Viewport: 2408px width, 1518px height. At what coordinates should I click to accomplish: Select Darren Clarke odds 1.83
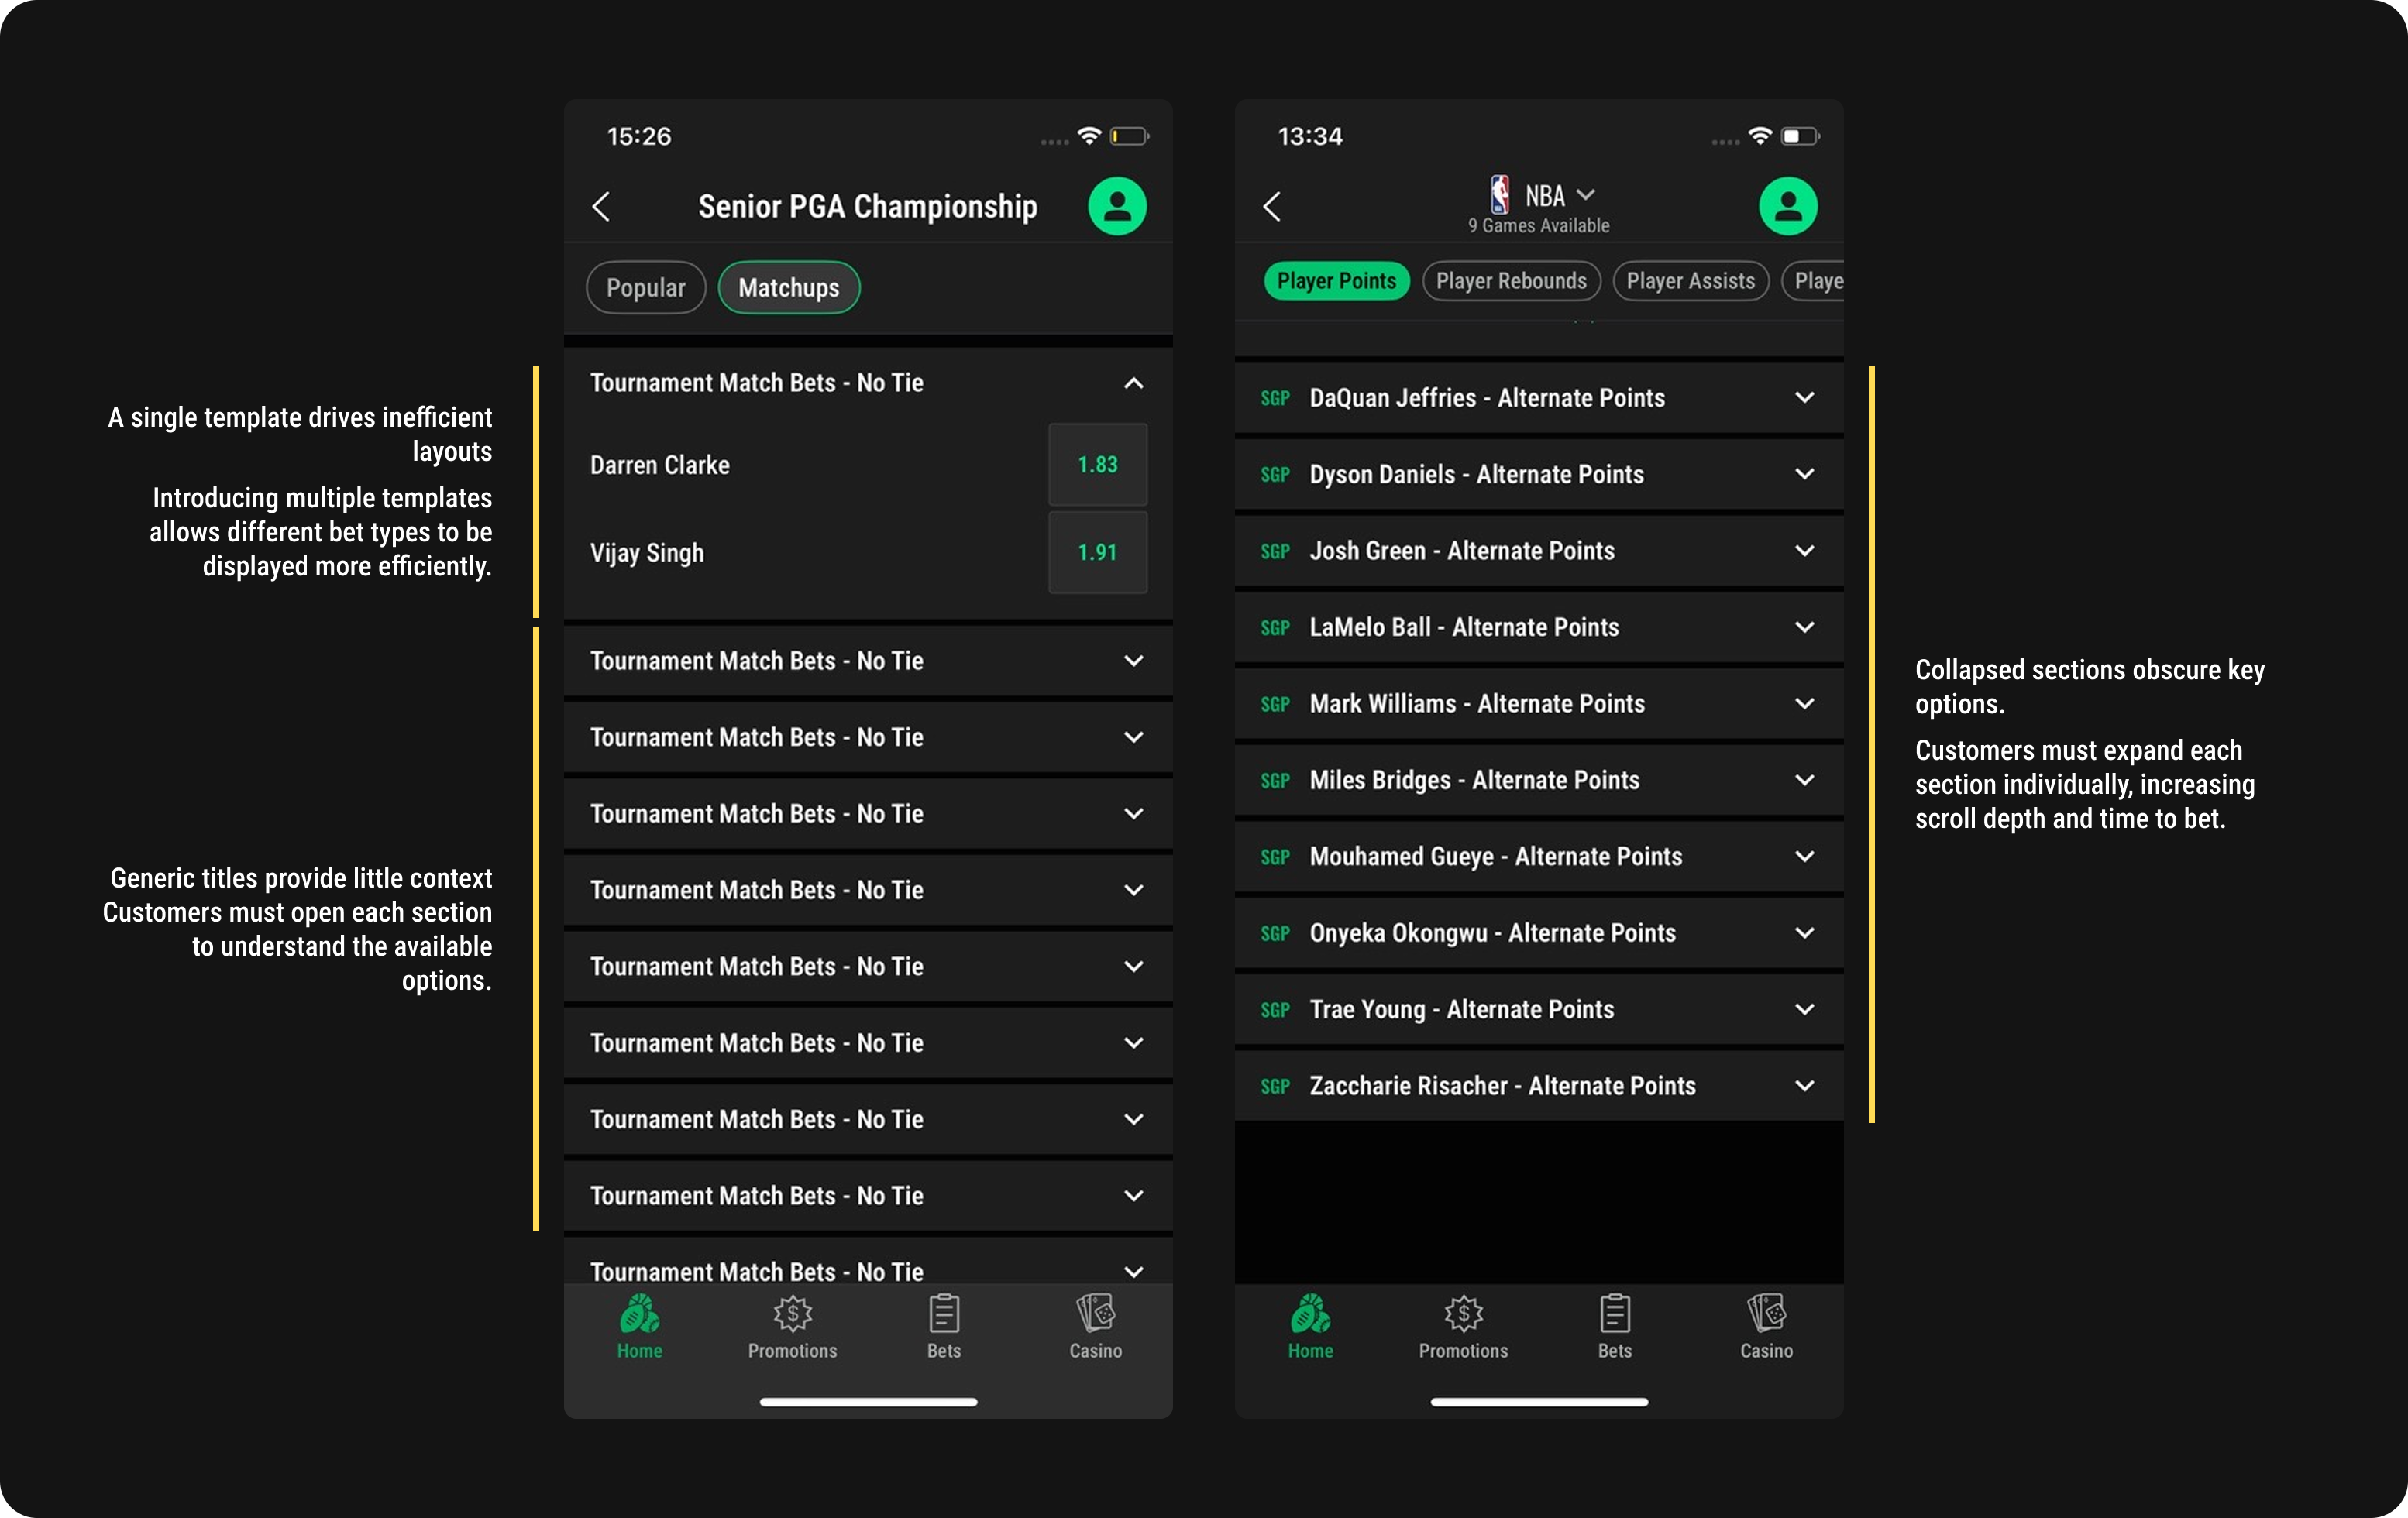1097,465
